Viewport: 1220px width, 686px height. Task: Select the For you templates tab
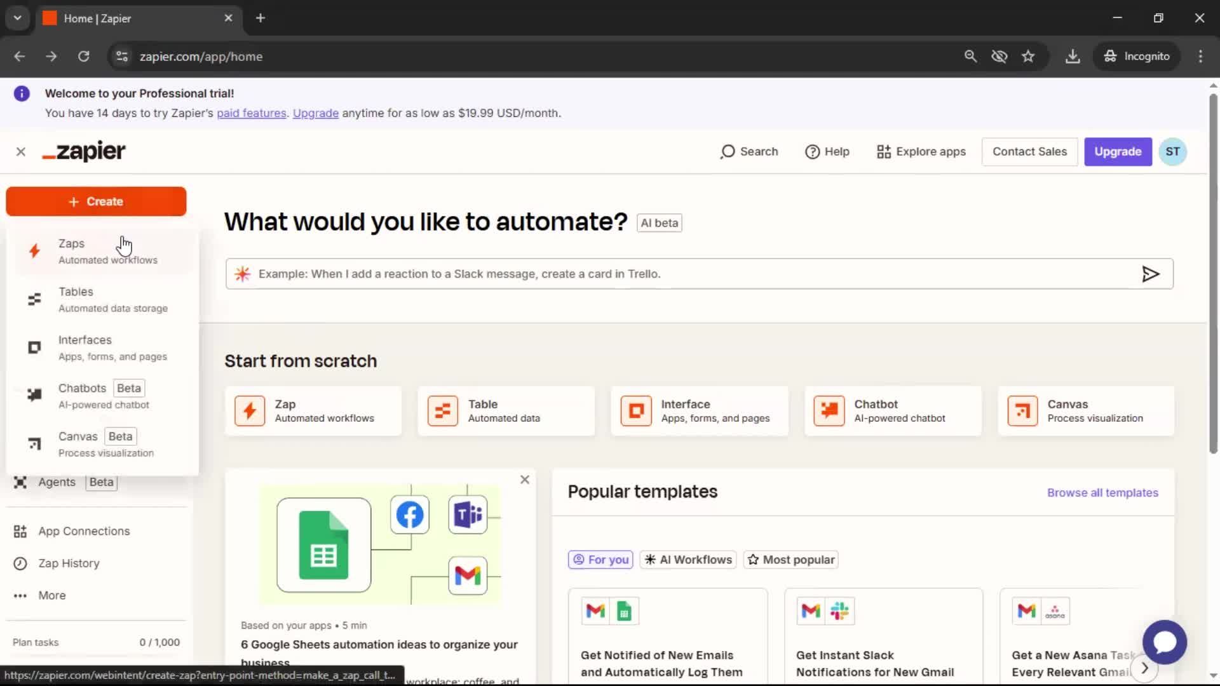pos(600,560)
